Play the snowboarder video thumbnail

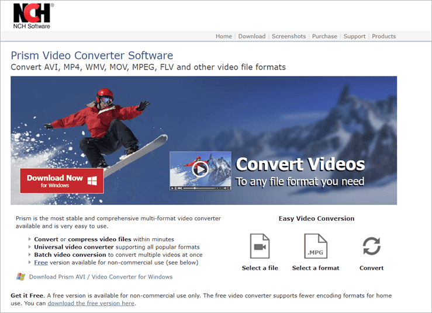tap(201, 169)
